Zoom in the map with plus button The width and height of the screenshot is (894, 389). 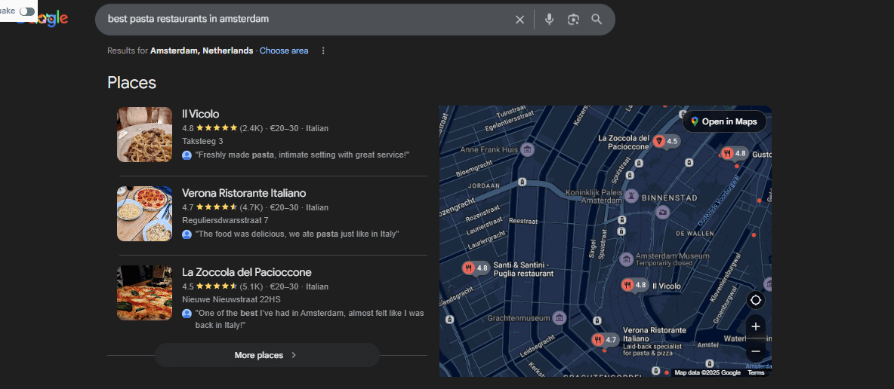click(x=756, y=327)
